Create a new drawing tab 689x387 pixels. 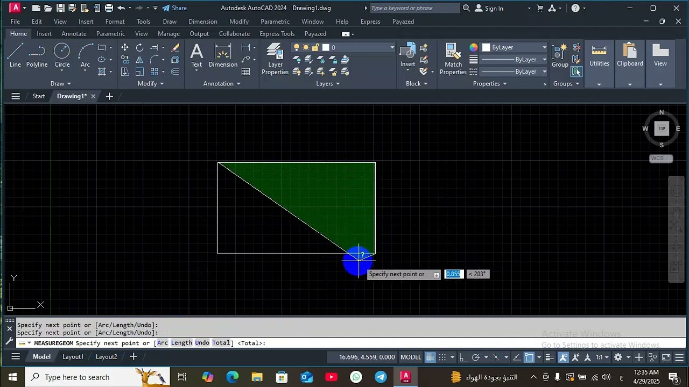tap(109, 96)
